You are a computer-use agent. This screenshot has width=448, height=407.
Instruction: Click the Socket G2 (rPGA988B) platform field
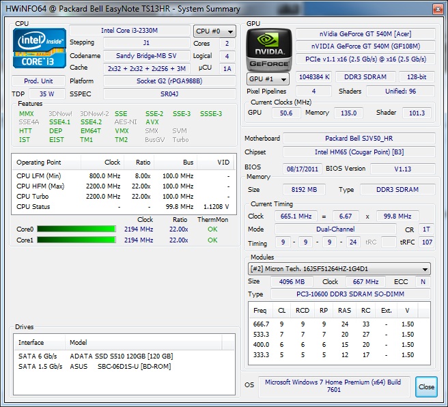[169, 81]
